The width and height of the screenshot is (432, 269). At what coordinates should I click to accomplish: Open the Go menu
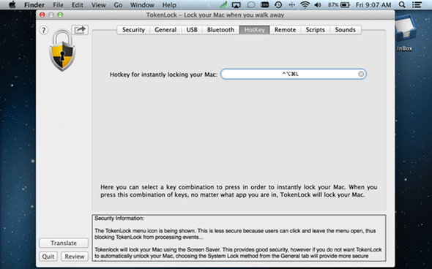tap(118, 5)
